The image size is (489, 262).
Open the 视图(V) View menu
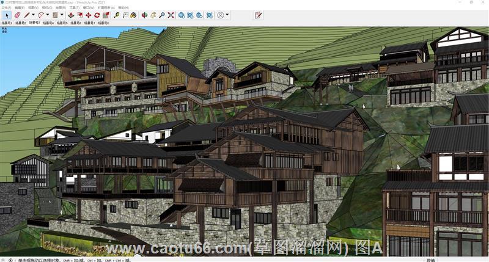coord(33,7)
